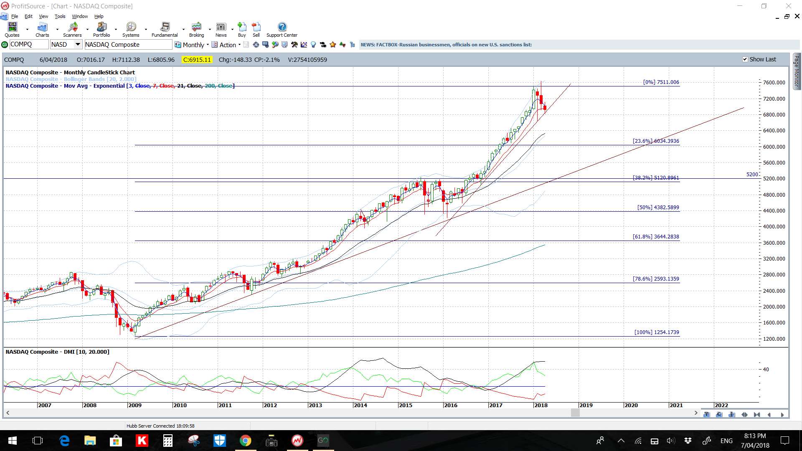Expand the Fundamental dropdown arrow
Image resolution: width=802 pixels, height=451 pixels.
coord(183,30)
